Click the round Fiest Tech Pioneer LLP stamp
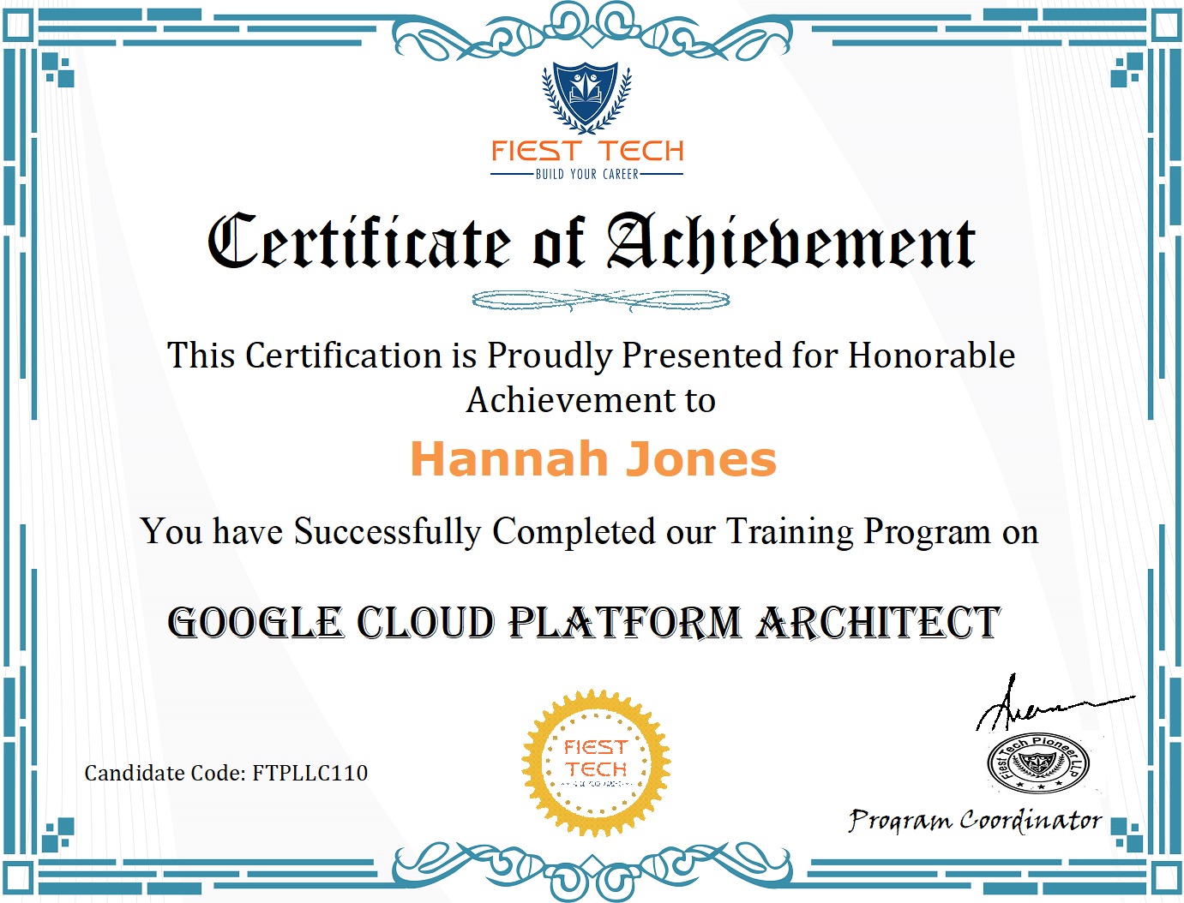The width and height of the screenshot is (1184, 903). pos(1038,762)
